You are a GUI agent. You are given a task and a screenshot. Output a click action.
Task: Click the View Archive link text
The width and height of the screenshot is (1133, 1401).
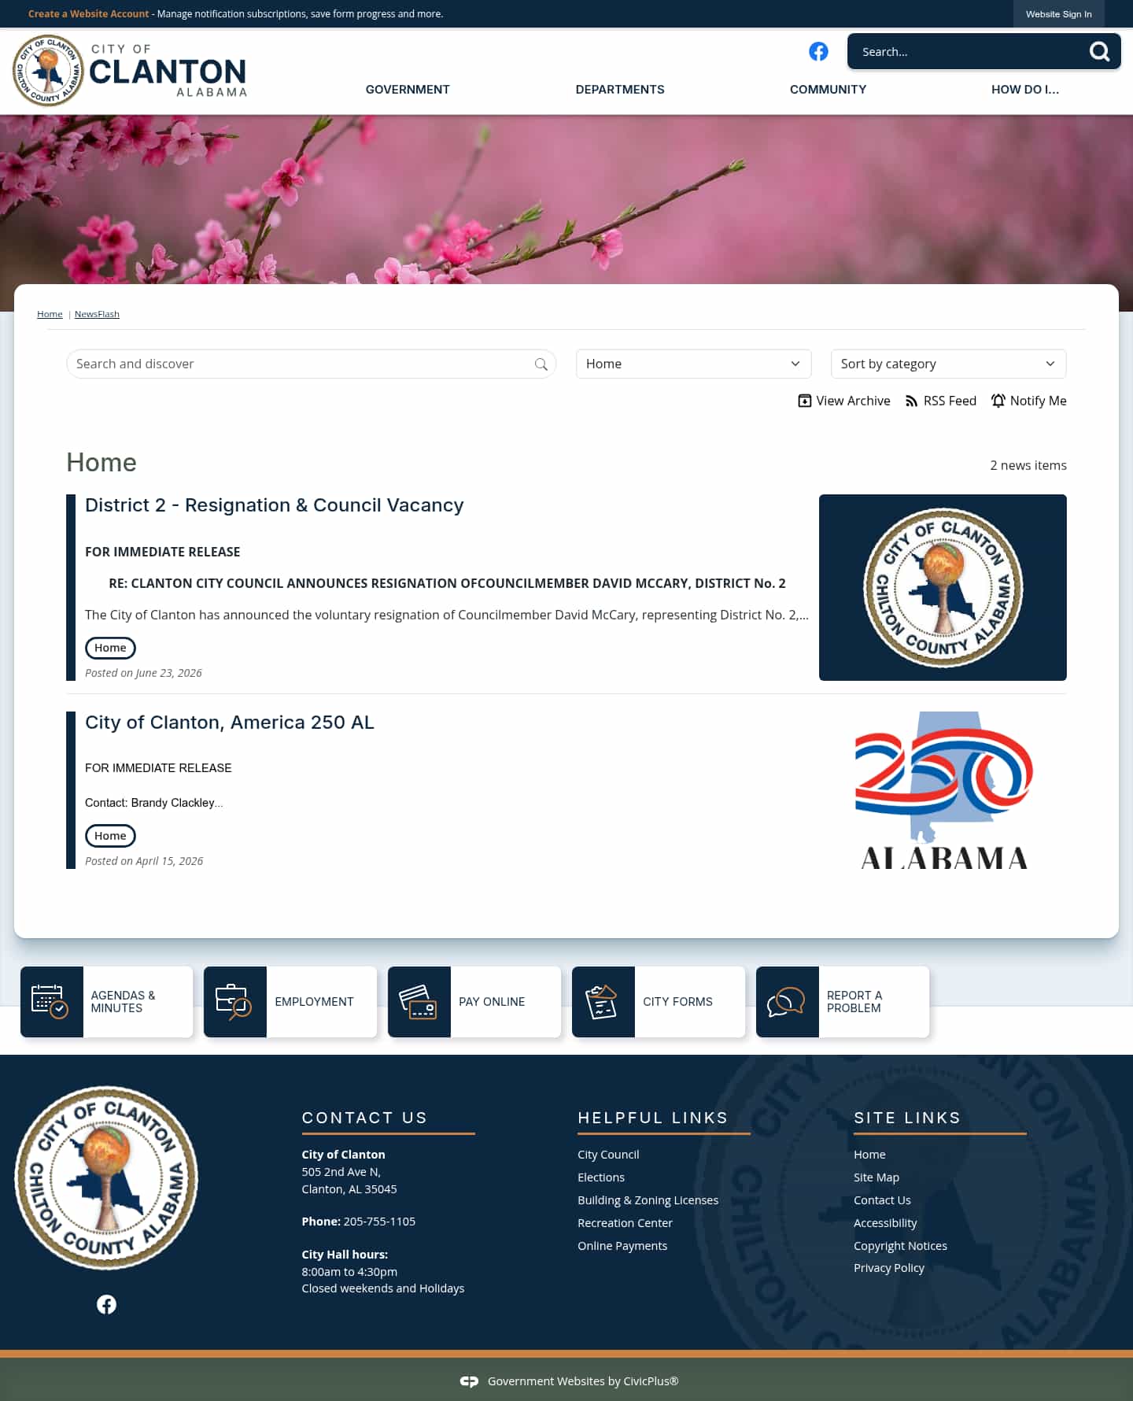point(853,401)
